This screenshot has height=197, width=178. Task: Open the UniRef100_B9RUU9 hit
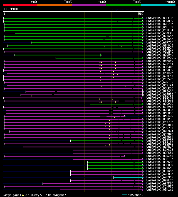click(160, 21)
